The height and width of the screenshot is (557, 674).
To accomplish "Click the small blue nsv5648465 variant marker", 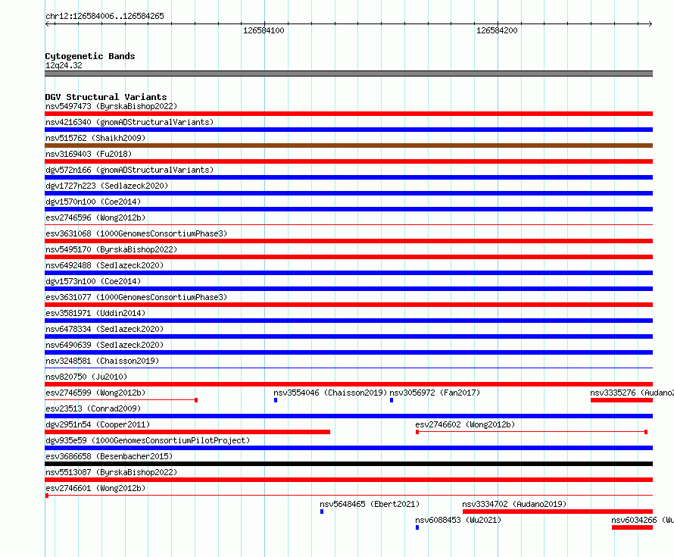I will [x=322, y=512].
